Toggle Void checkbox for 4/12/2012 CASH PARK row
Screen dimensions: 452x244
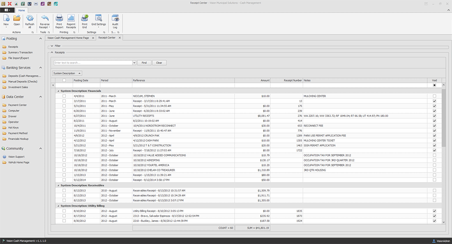(x=434, y=140)
